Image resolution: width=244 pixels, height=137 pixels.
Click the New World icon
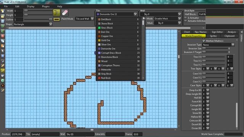tap(3, 11)
